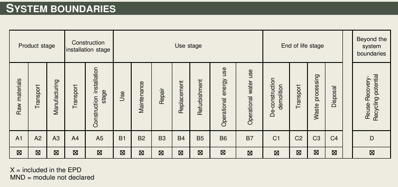Toggle the A2 Transport checkbox
This screenshot has height=187, width=398.
38,152
